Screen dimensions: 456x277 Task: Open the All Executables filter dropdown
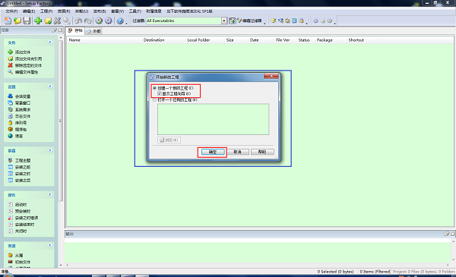click(224, 20)
